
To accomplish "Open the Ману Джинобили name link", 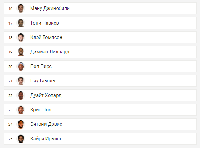I will click(x=50, y=8).
